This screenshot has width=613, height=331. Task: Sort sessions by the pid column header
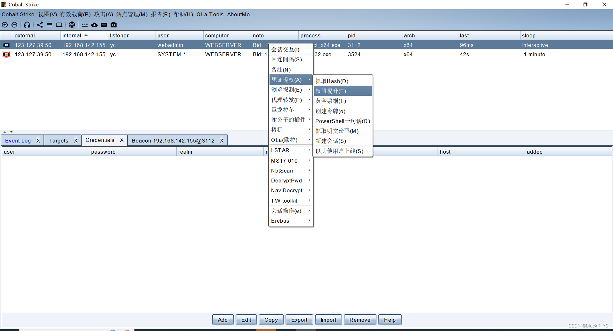tap(374, 35)
